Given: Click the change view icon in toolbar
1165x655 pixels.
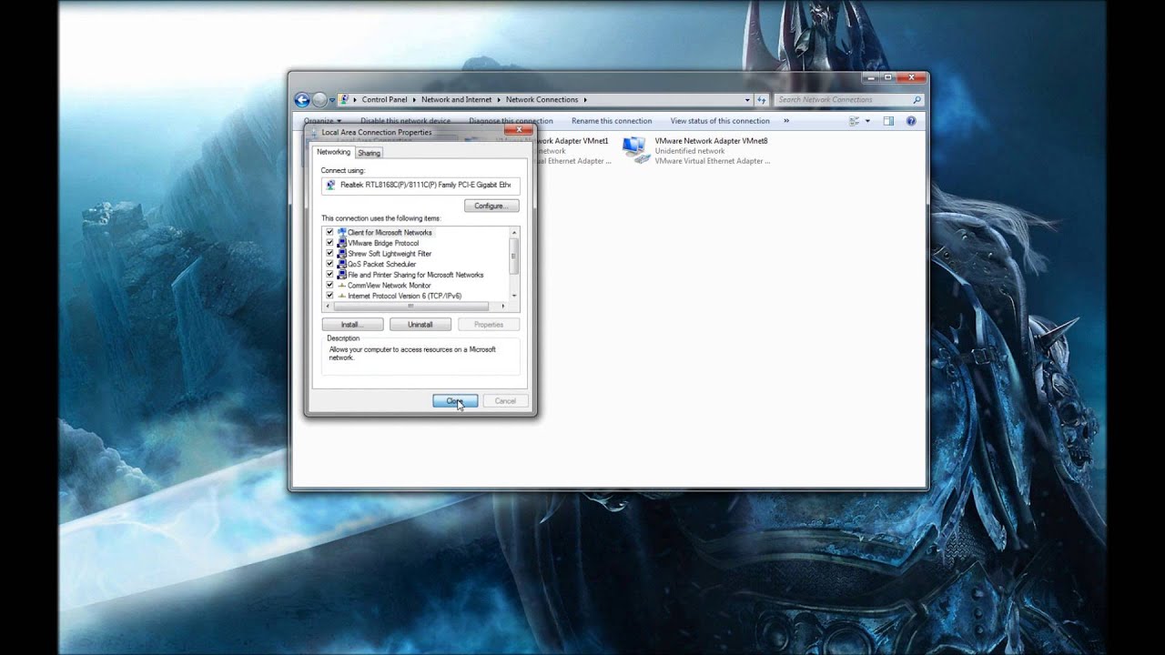Looking at the screenshot, I should coord(855,121).
